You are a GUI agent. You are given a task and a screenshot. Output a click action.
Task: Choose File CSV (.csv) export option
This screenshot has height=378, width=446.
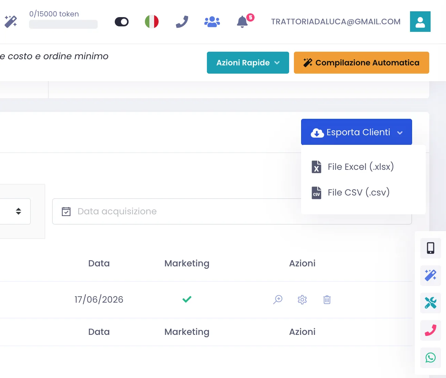[363, 192]
